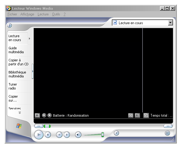
Task: Select 'Lecture en cours' taskbar tab
Action: [17, 38]
